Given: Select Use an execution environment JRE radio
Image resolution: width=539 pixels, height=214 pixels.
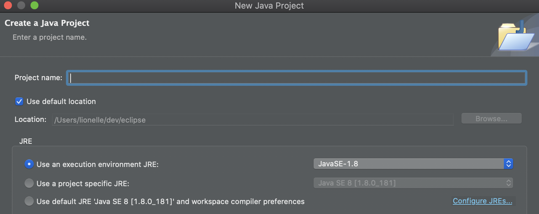Looking at the screenshot, I should pos(29,164).
